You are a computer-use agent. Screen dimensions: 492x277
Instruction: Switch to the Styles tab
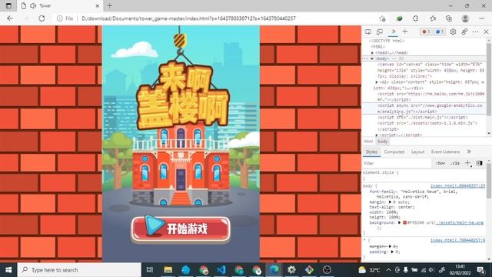[371, 152]
